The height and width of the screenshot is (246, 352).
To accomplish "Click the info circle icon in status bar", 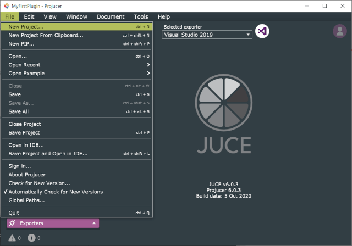I will [31, 238].
